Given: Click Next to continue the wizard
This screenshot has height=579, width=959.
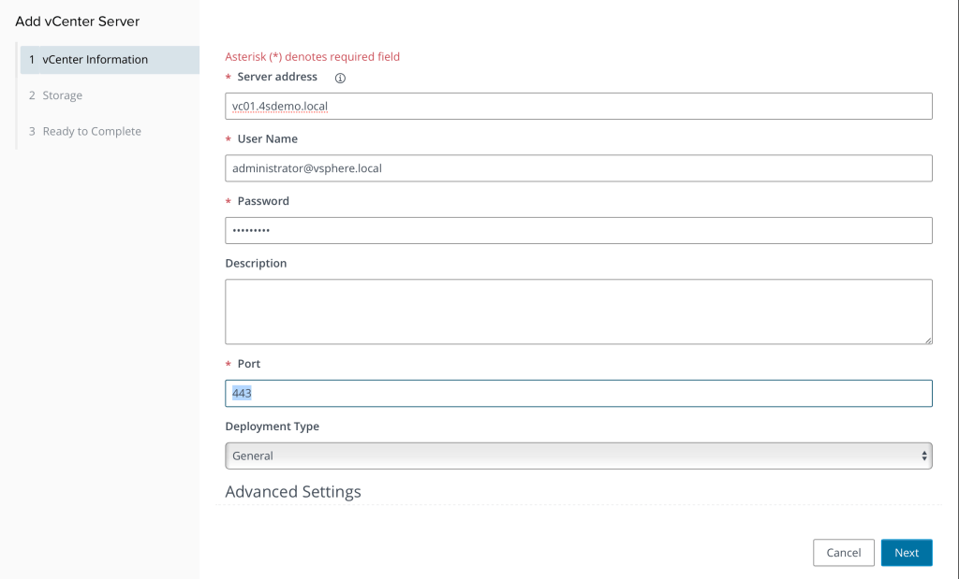Looking at the screenshot, I should click(906, 553).
